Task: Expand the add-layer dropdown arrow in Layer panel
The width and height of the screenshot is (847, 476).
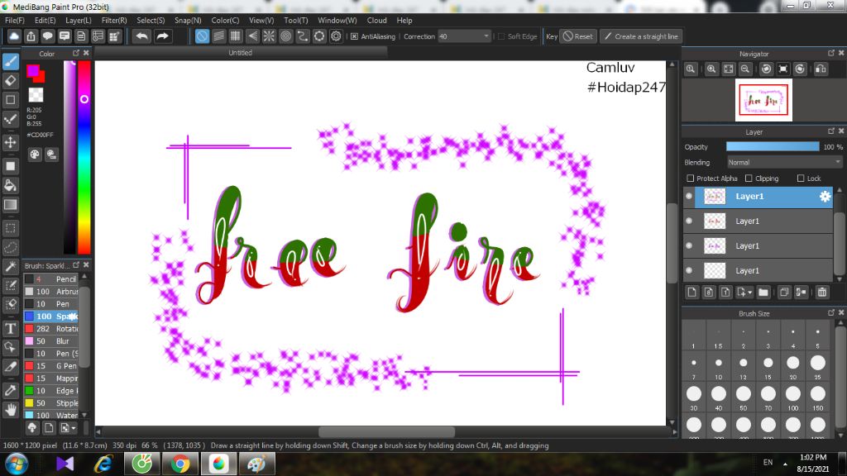Action: (x=749, y=293)
